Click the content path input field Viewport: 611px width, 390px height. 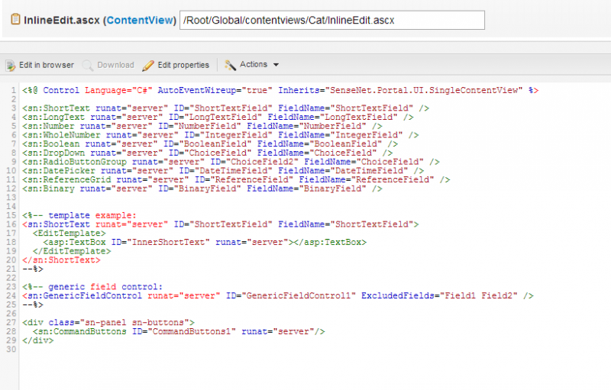332,21
